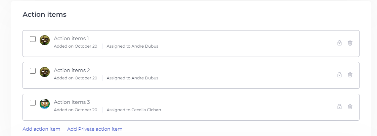Screen dimensions: 377x136
Task: Click Cecelia Cichan avatar on Action items 3
Action: (45, 104)
